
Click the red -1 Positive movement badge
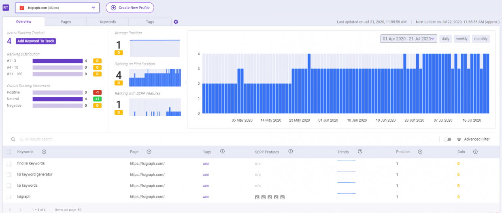[97, 93]
